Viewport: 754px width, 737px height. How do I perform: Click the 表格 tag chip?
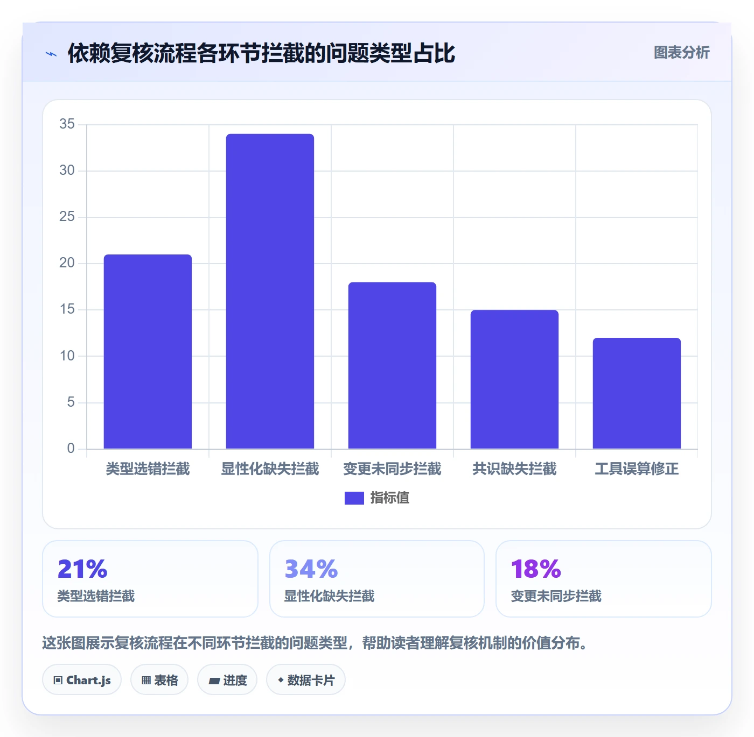(x=159, y=680)
